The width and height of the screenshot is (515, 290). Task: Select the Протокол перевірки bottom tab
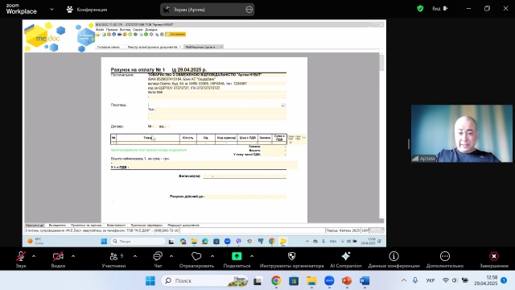point(146,226)
